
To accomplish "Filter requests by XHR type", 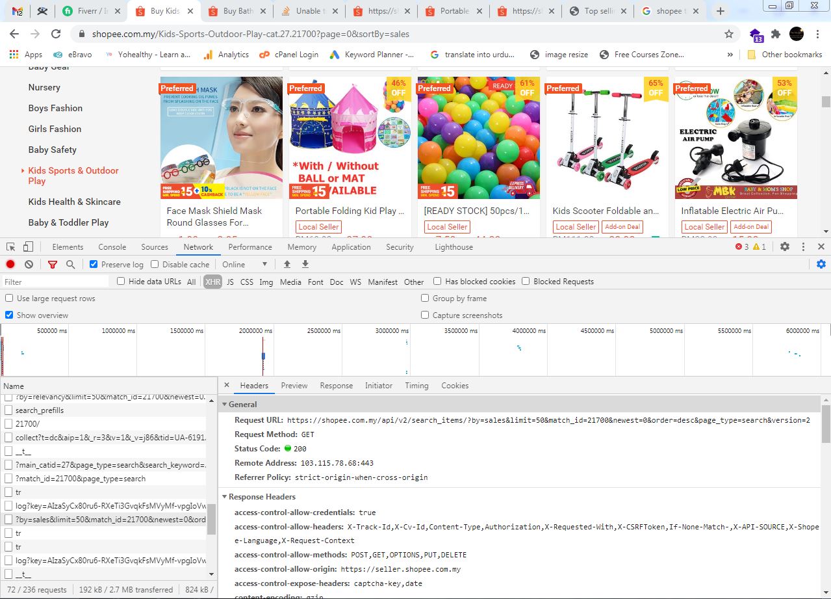I will pos(212,282).
